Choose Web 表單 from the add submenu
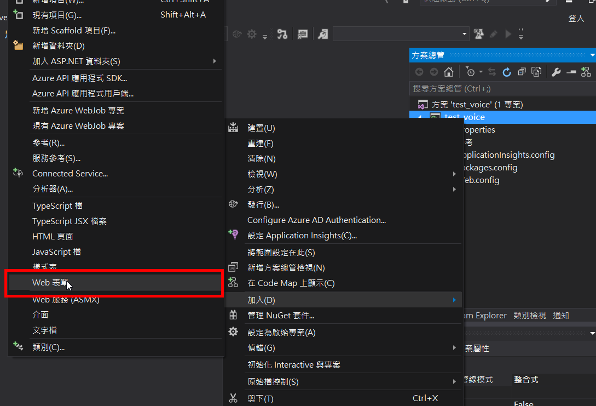596x406 pixels. tap(114, 283)
